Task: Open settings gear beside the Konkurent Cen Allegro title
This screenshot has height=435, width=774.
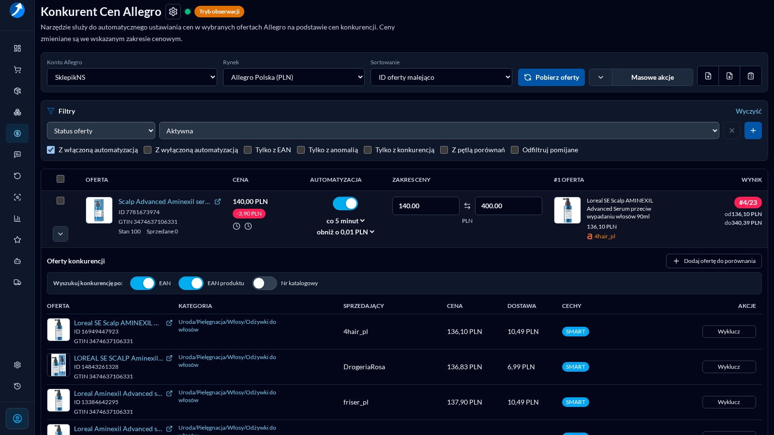Action: tap(173, 12)
